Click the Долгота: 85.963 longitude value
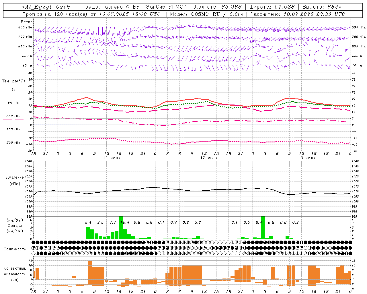Screen dimensions: 367x294 point(218,7)
